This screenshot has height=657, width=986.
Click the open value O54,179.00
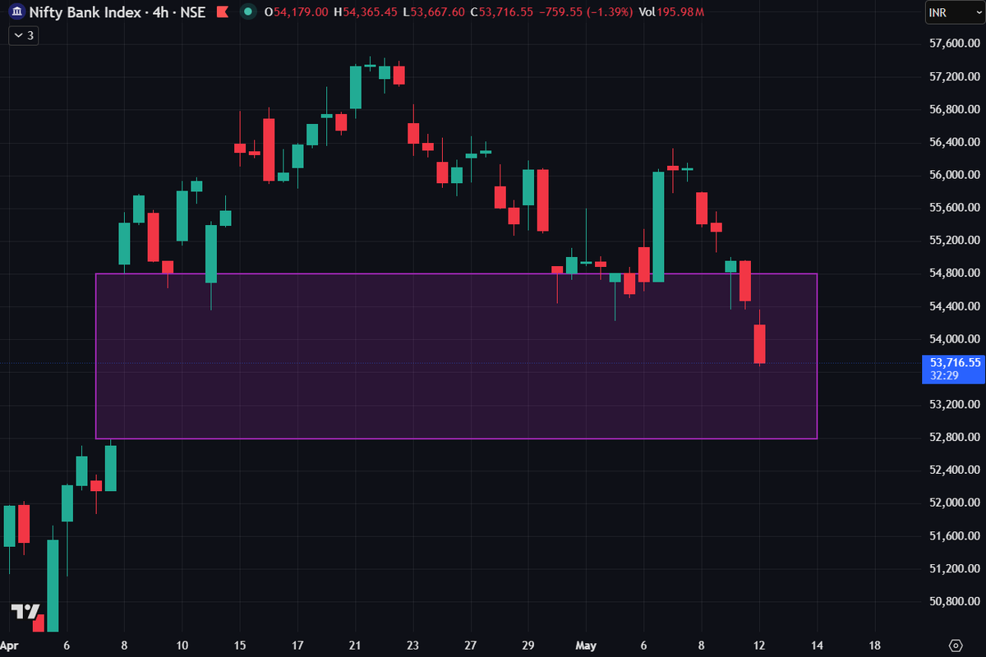click(297, 12)
